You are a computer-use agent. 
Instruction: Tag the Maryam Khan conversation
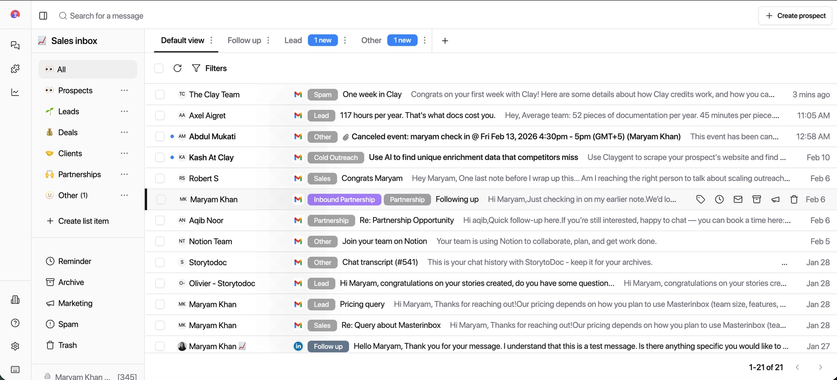700,199
